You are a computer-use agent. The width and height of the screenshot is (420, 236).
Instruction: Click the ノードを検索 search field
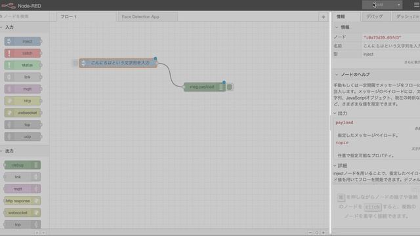[25, 16]
